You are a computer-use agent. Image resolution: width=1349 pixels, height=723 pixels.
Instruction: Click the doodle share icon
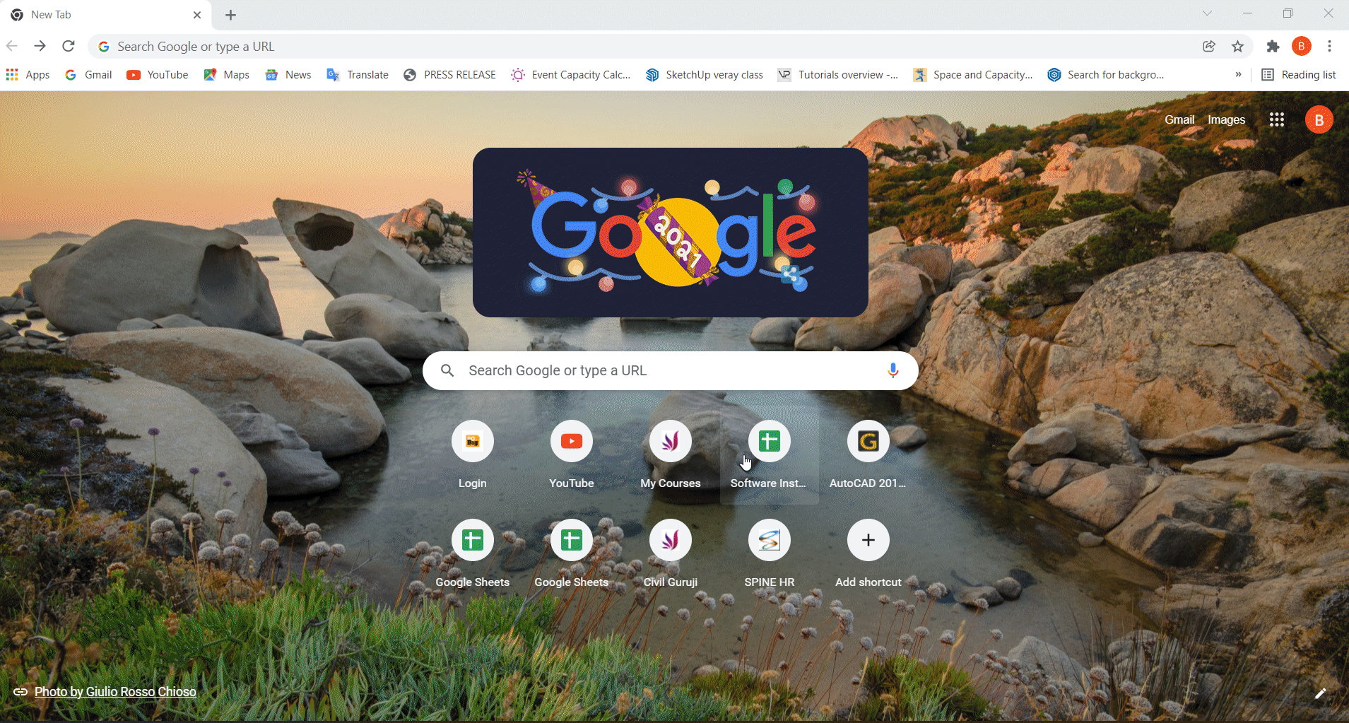(790, 274)
